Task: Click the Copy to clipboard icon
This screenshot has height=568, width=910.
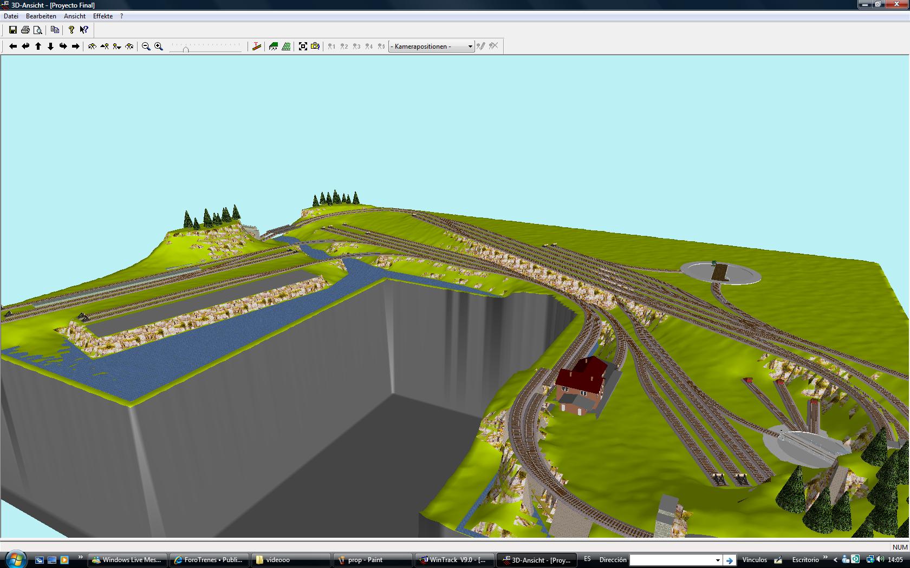Action: pyautogui.click(x=55, y=30)
